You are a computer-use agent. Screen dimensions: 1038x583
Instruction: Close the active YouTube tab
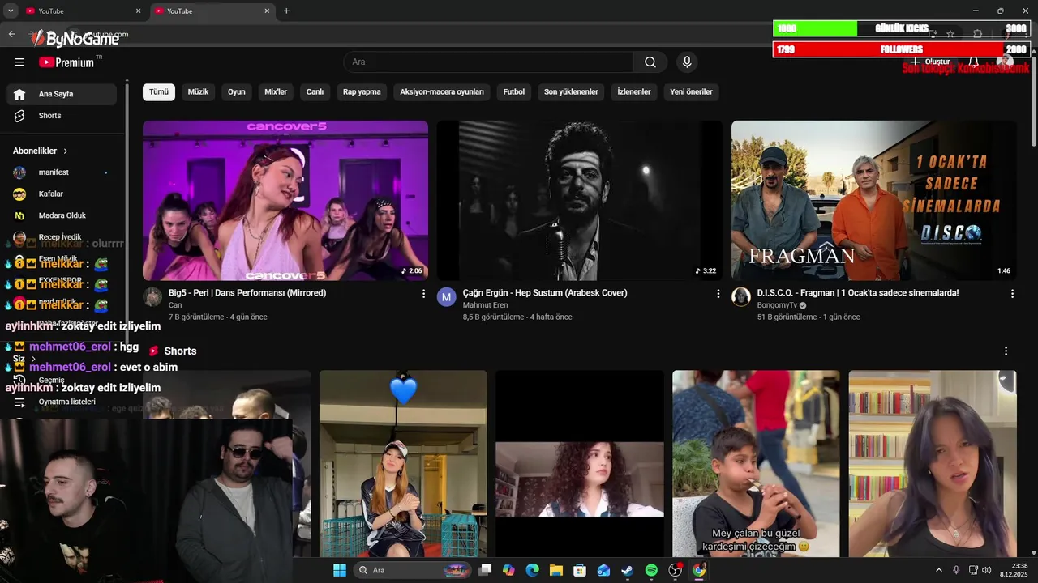coord(267,11)
